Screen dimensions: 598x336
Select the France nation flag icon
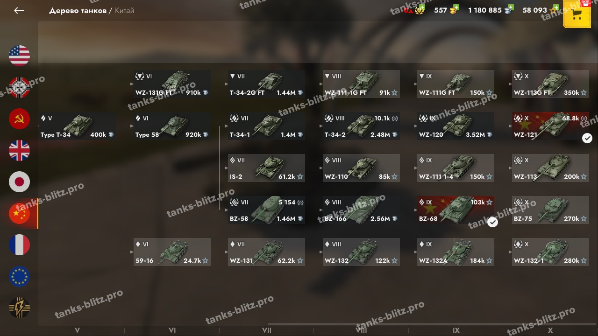pos(19,245)
